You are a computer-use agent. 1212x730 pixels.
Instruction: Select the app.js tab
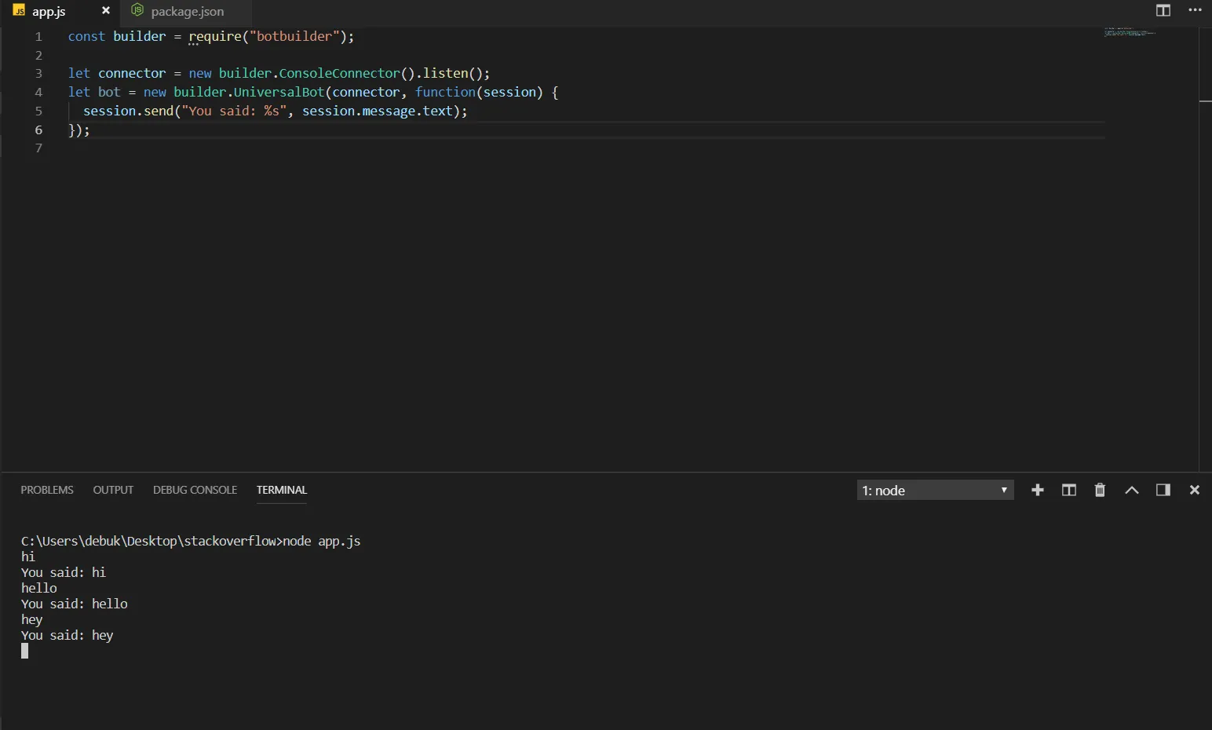point(49,12)
